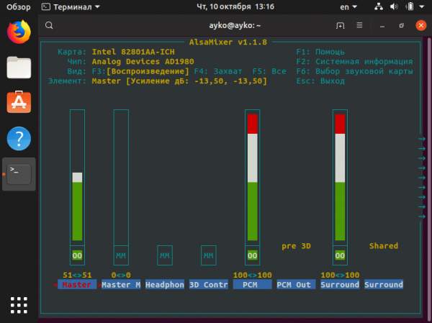Open the terminal hamburger menu
The height and width of the screenshot is (323, 432).
(x=359, y=25)
